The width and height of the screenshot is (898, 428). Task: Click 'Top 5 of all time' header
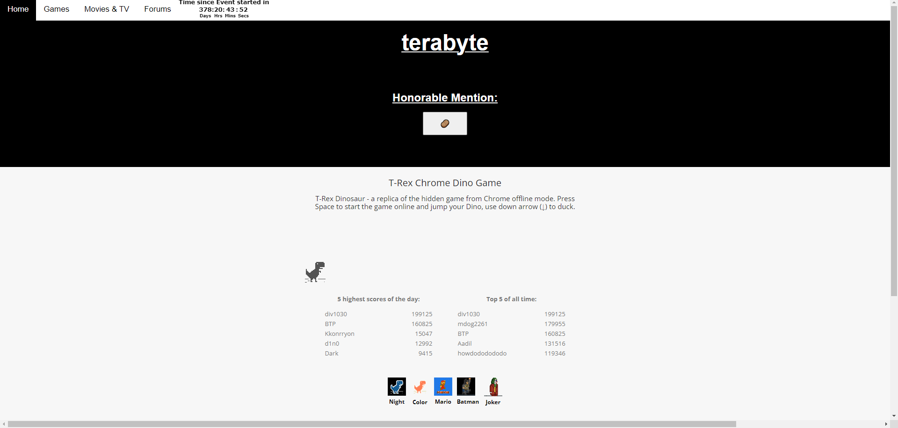click(x=511, y=299)
